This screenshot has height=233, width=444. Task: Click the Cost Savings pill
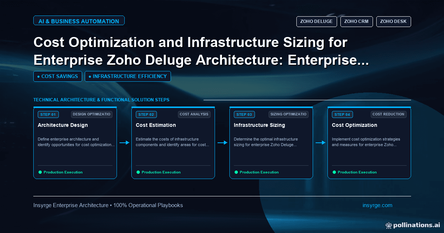58,76
